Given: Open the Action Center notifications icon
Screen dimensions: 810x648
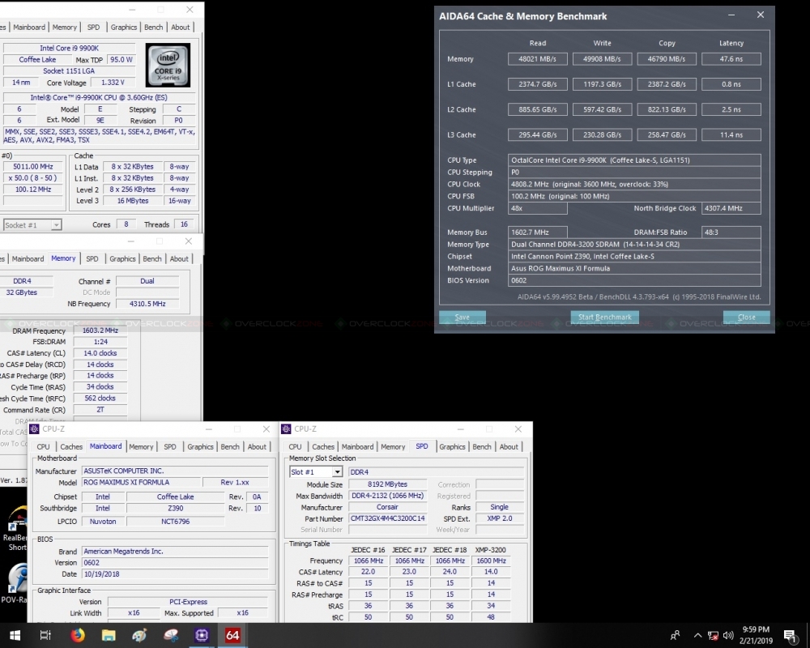Looking at the screenshot, I should click(x=790, y=635).
